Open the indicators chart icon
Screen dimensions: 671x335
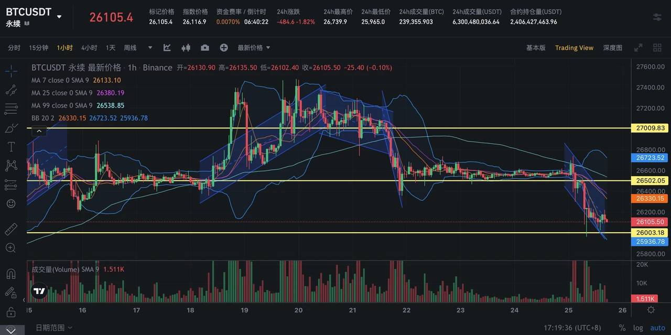pyautogui.click(x=167, y=48)
